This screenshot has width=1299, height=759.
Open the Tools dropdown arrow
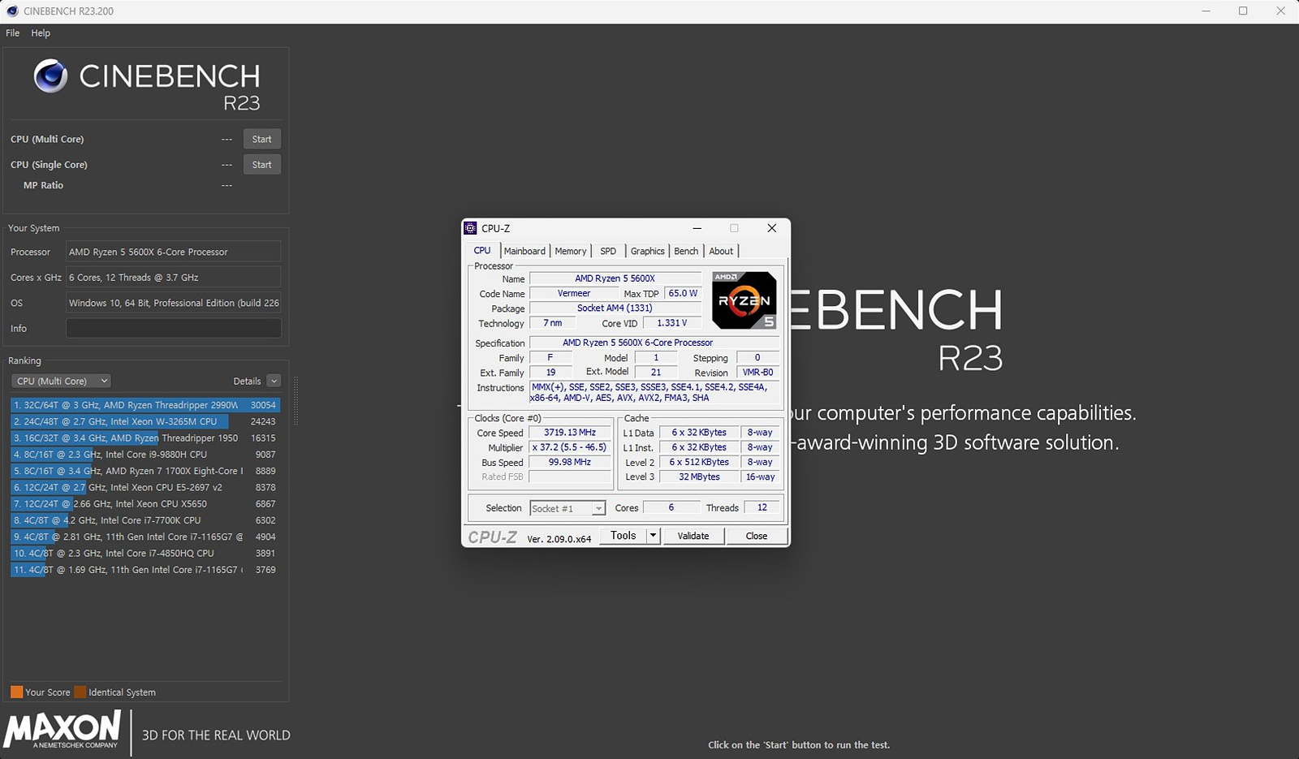click(653, 536)
